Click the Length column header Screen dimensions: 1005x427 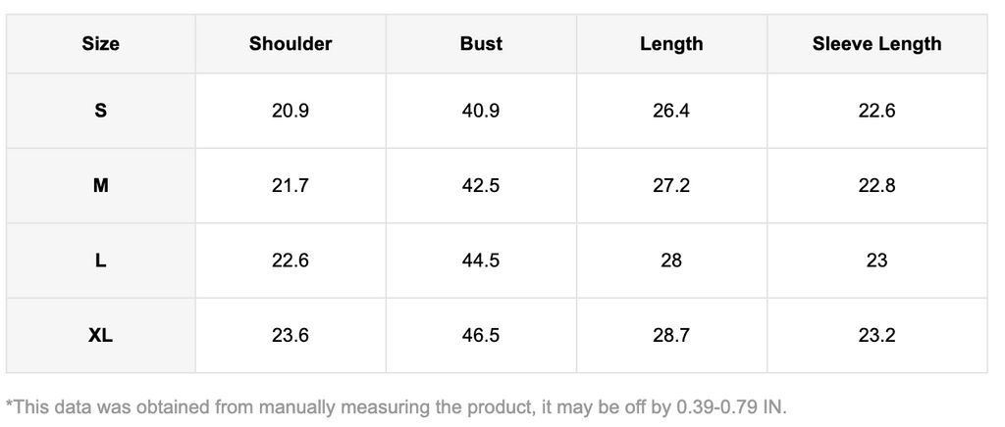pos(671,44)
